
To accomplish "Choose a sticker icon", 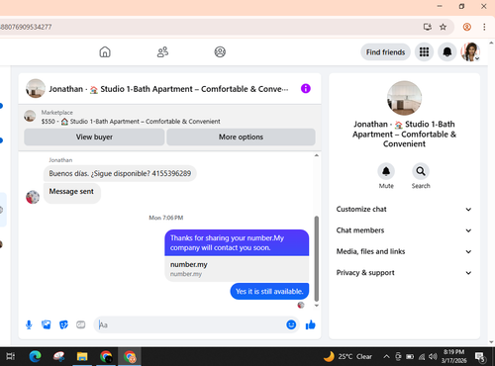I will click(x=63, y=324).
